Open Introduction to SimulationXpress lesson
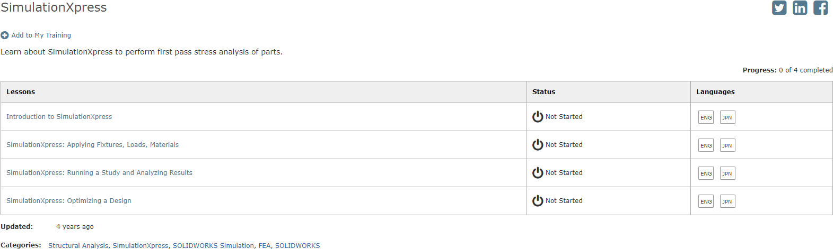Viewport: 833px width, 249px height. pyautogui.click(x=59, y=117)
